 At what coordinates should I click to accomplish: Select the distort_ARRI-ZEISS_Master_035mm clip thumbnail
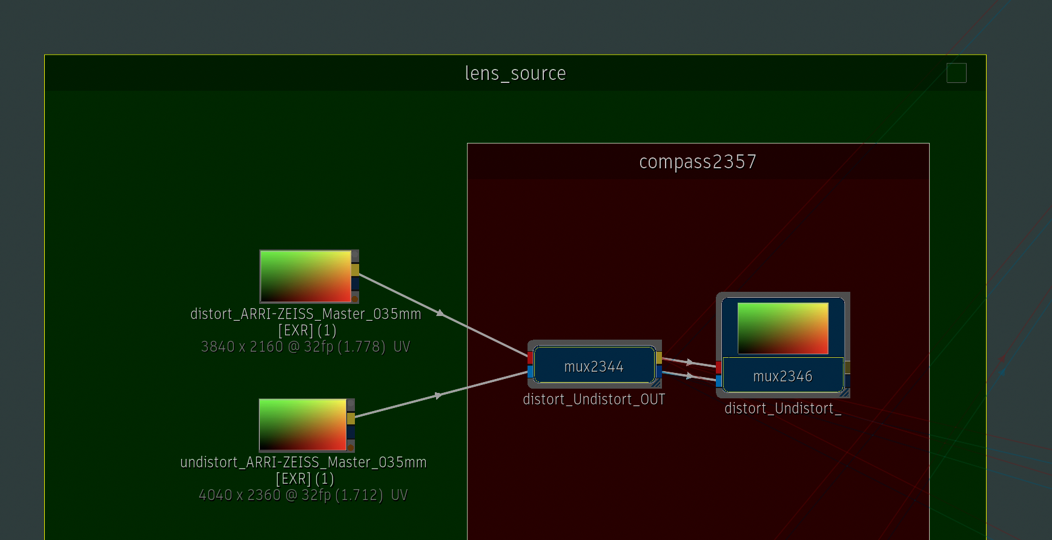[305, 276]
